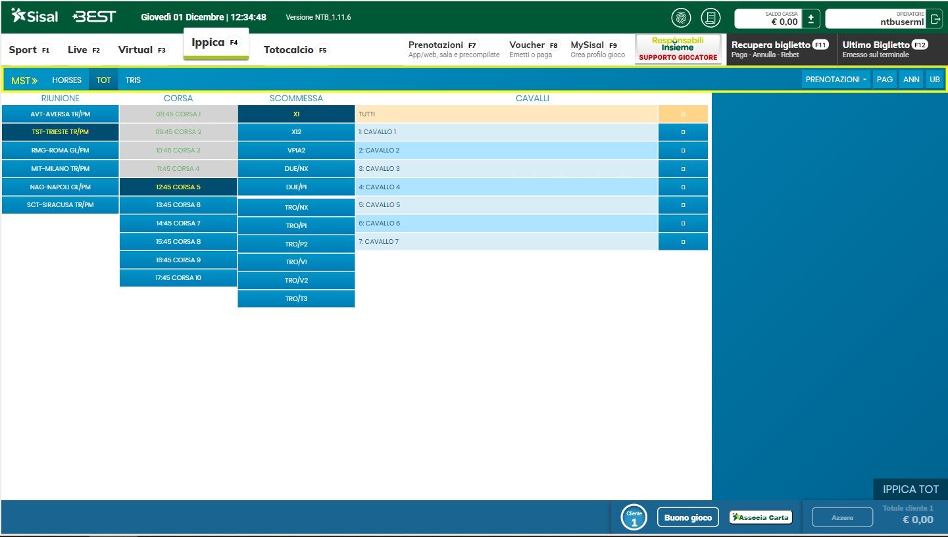948x537 pixels.
Task: Choose the X12 bet type
Action: point(296,132)
